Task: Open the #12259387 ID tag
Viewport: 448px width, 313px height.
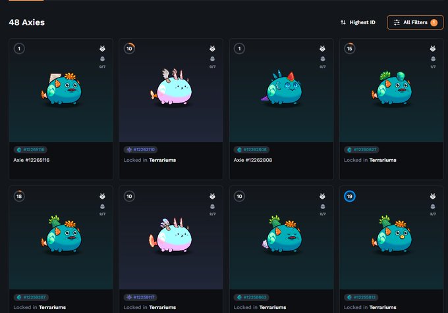Action: tap(31, 297)
